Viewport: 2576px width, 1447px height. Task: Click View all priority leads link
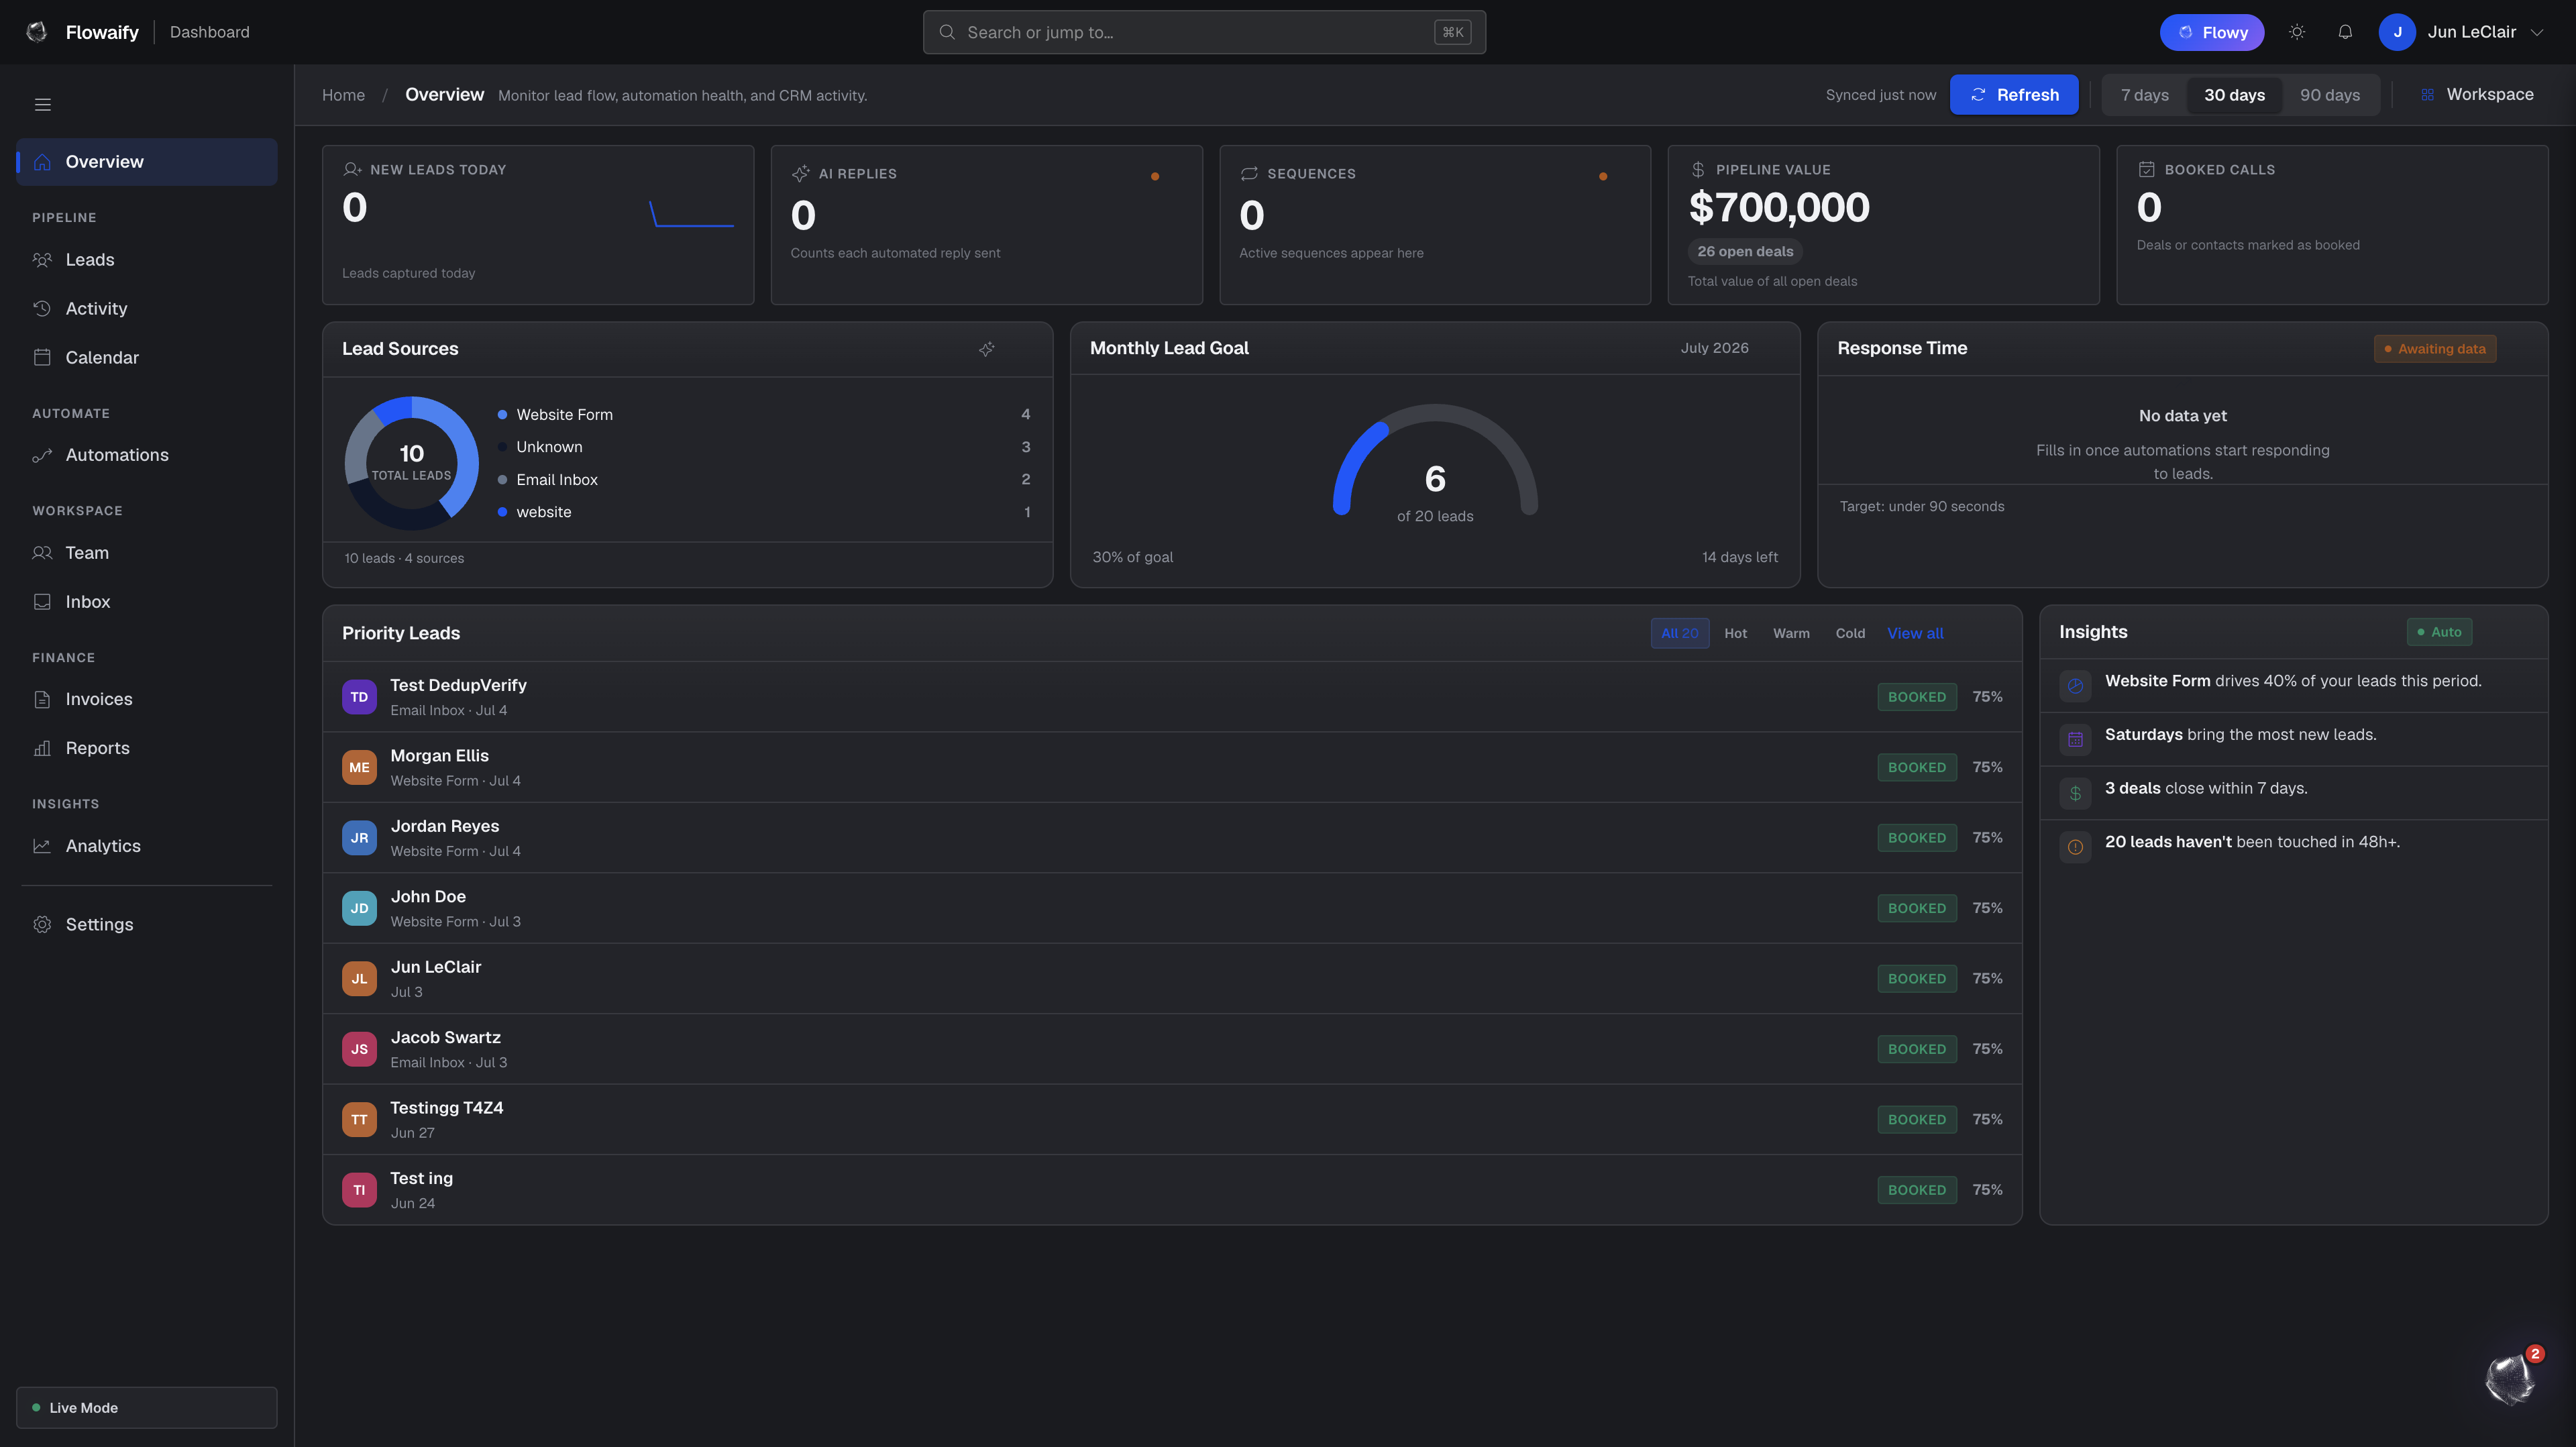point(1915,633)
